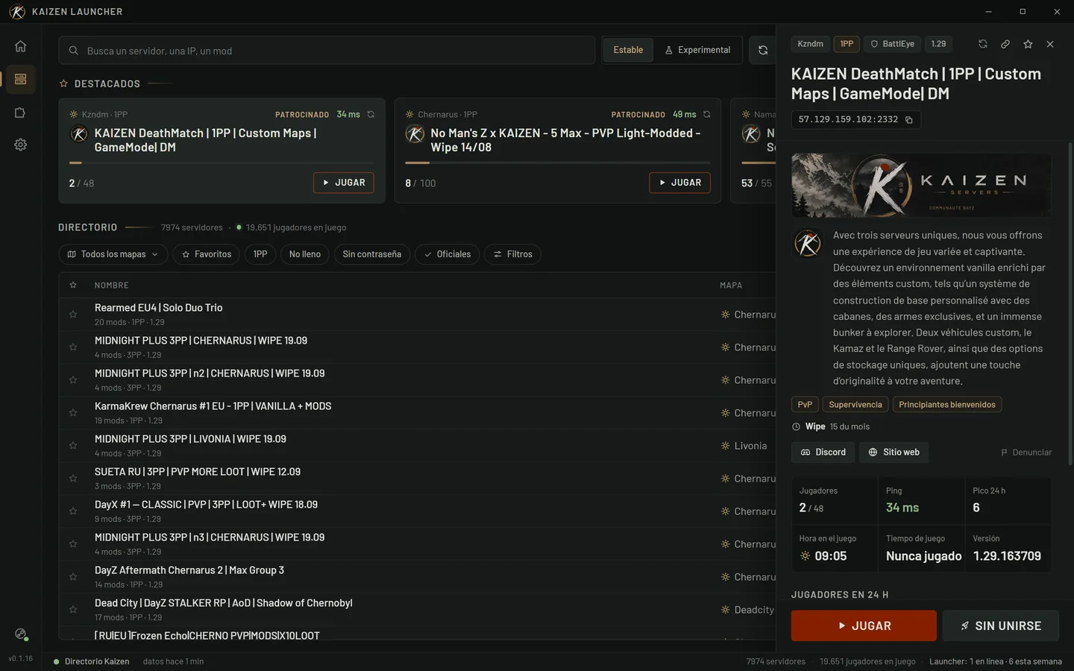Switch to the Experimental channel
This screenshot has height=671, width=1074.
697,50
